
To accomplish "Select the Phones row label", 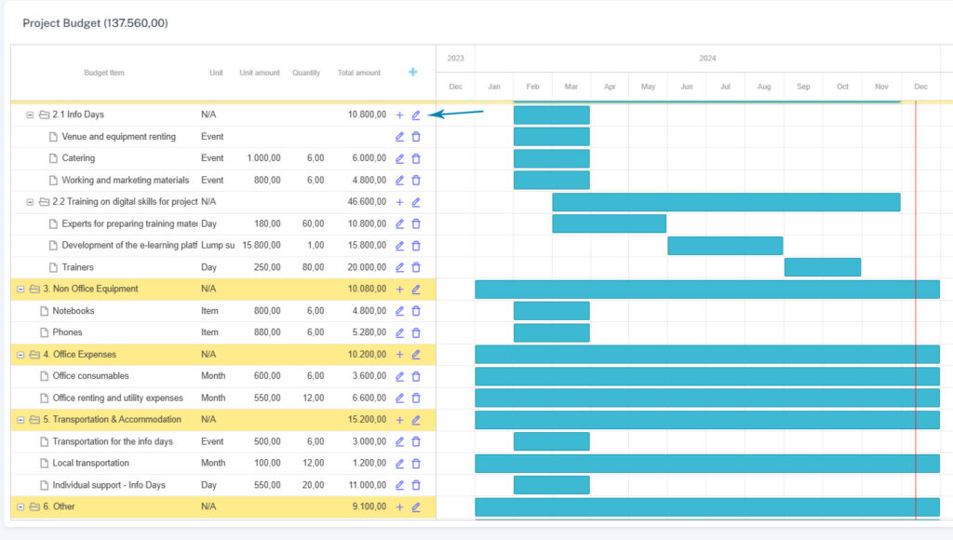I will click(x=67, y=332).
